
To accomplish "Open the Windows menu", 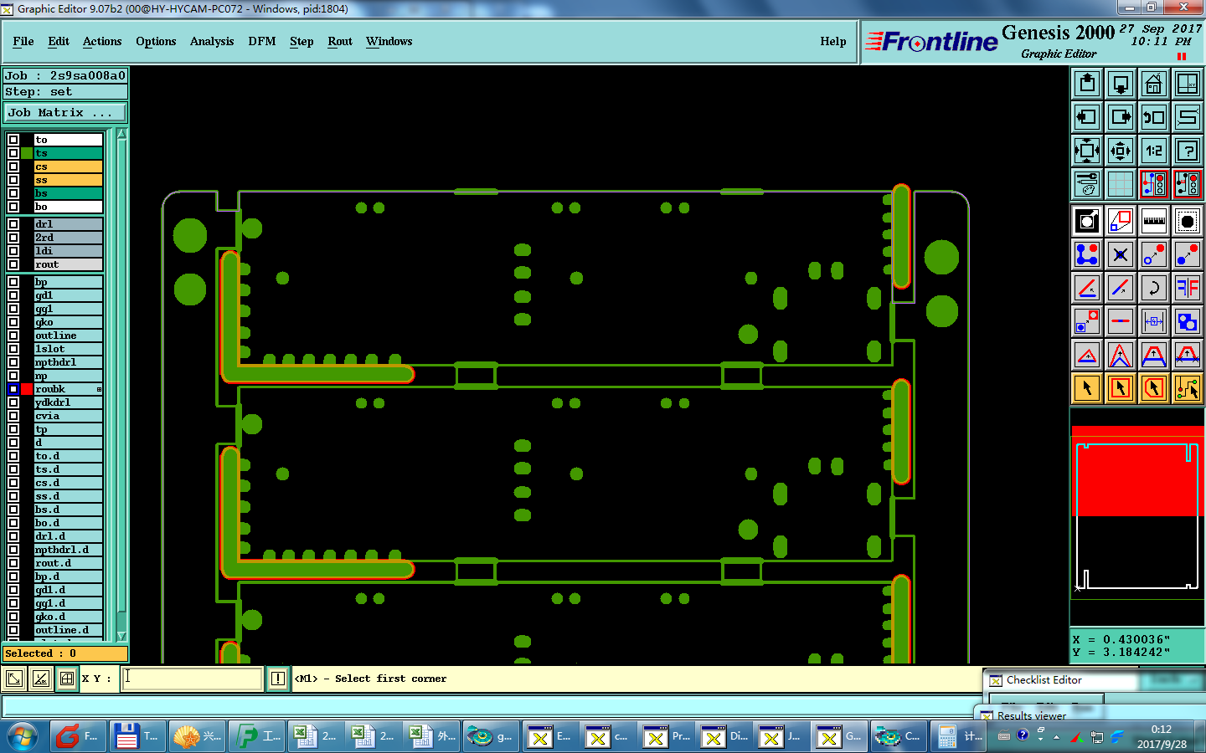I will pos(389,41).
